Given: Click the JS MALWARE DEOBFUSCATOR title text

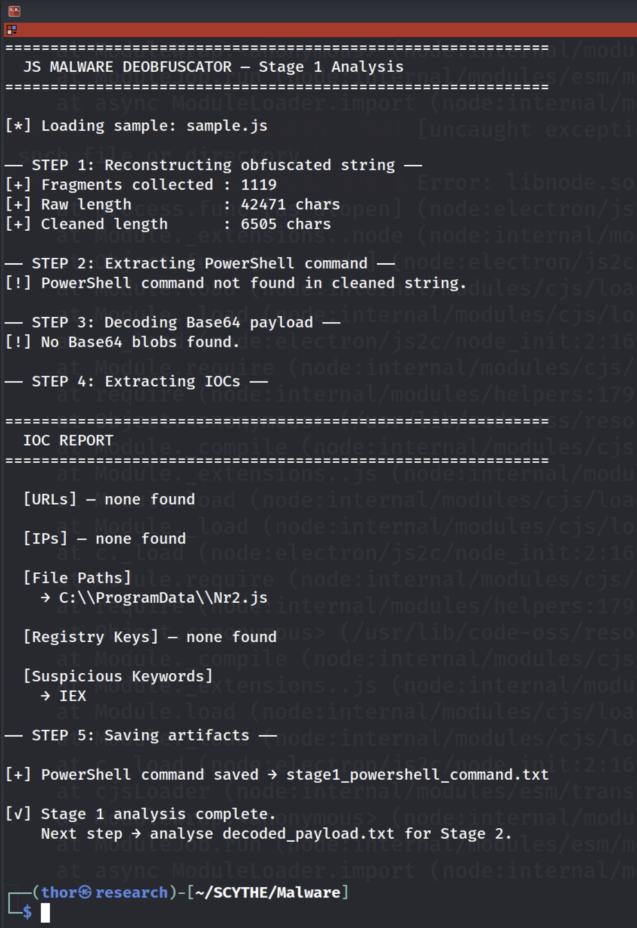Looking at the screenshot, I should point(127,67).
